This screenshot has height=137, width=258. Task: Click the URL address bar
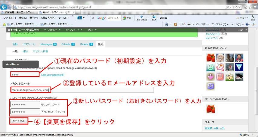[119, 7]
